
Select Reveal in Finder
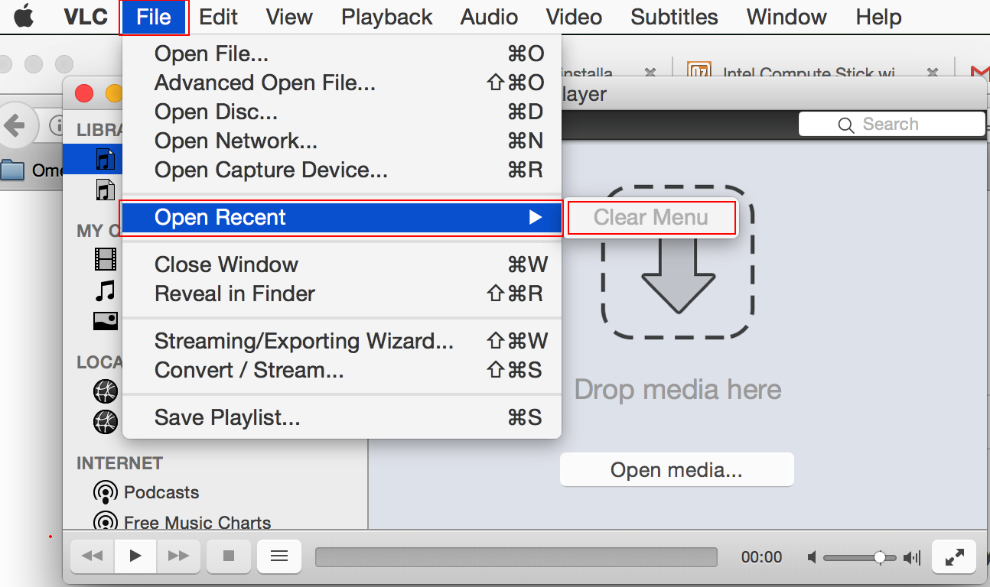coord(342,293)
